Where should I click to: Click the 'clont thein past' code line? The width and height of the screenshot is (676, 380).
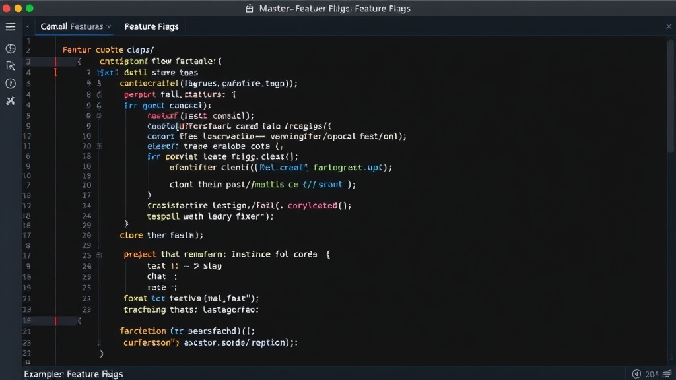(263, 185)
